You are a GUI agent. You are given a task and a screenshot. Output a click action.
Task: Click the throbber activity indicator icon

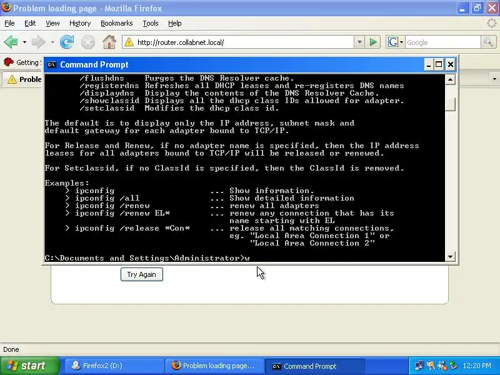click(492, 23)
